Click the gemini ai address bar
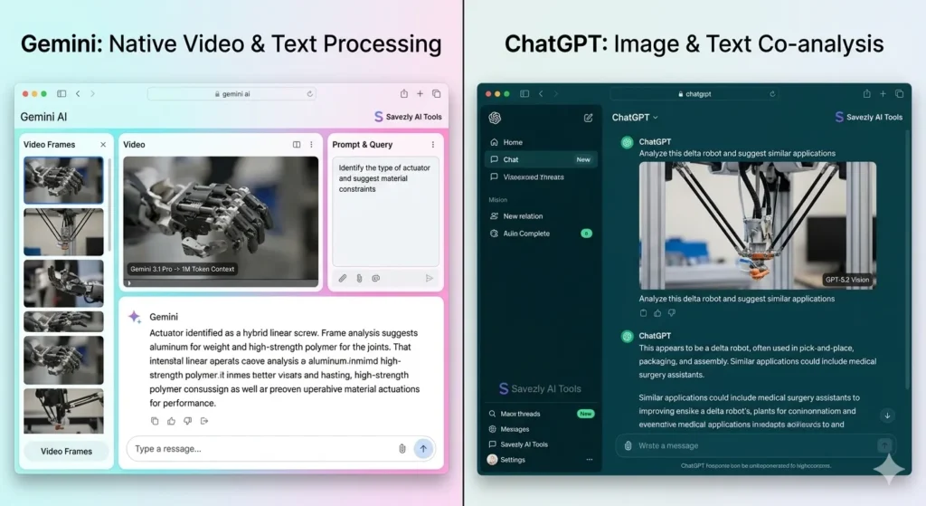The width and height of the screenshot is (926, 506). [x=231, y=94]
